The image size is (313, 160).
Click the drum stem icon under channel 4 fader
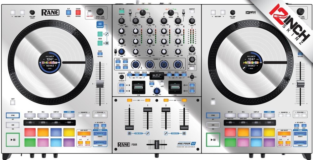point(184,133)
